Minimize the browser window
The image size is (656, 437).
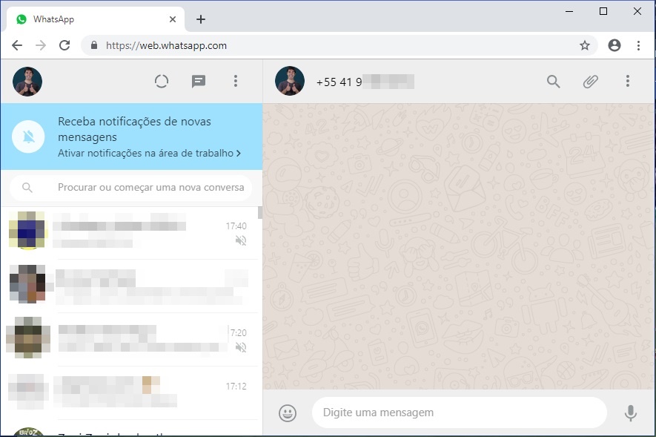pos(569,11)
